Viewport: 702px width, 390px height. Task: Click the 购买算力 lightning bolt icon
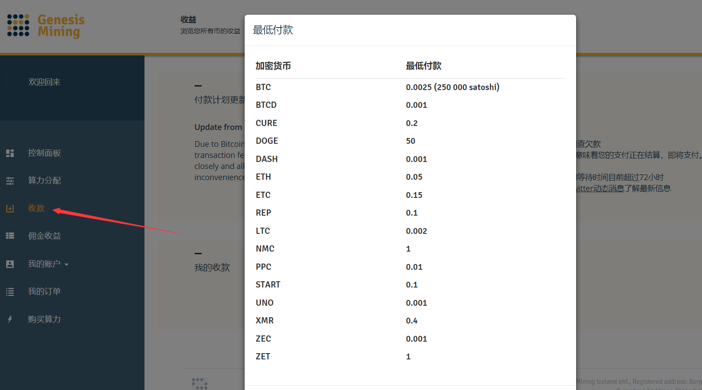tap(10, 319)
